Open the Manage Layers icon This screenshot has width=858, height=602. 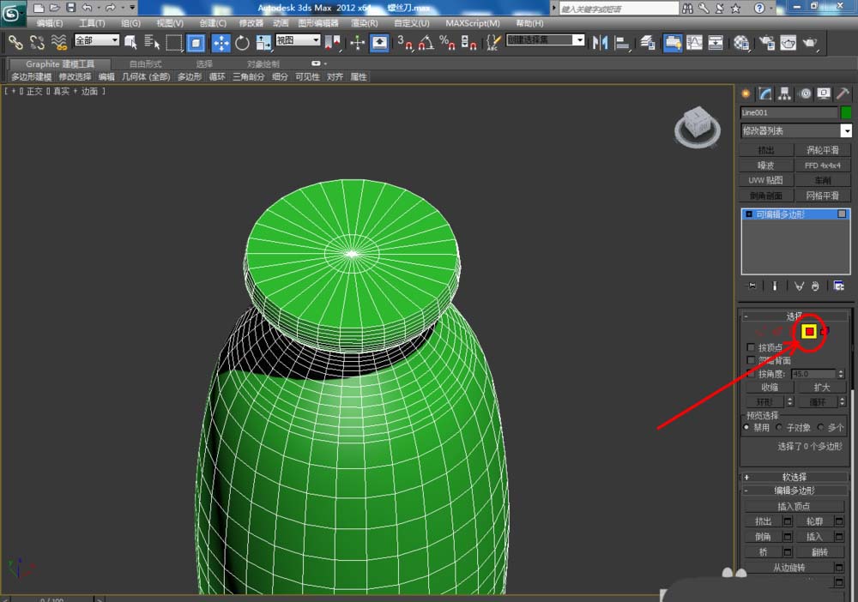pyautogui.click(x=647, y=42)
